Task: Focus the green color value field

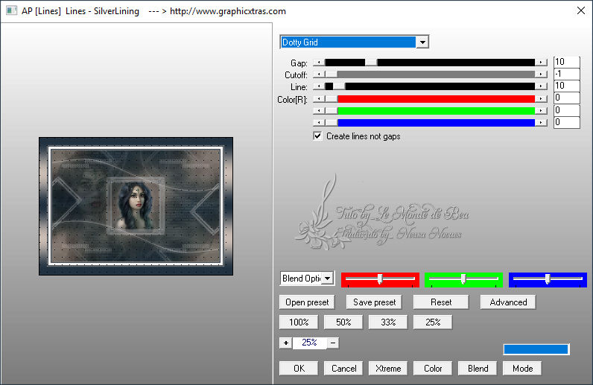Action: point(566,110)
